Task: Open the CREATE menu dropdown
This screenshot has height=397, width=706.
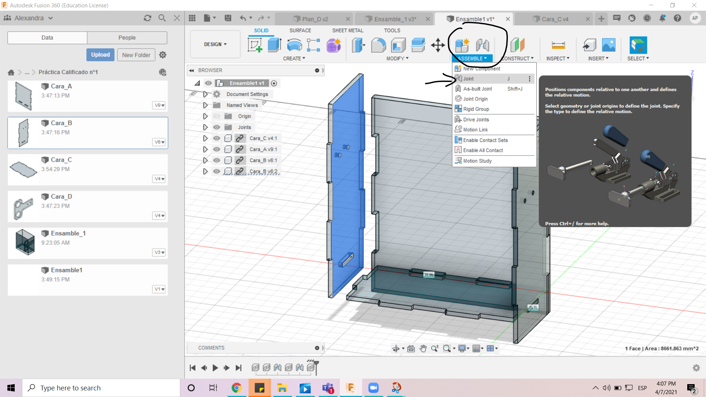Action: pos(294,58)
